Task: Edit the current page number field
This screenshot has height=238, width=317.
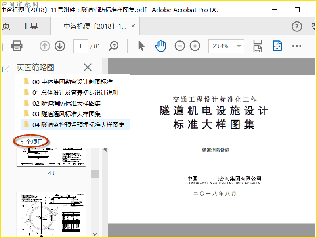Action: 81,46
